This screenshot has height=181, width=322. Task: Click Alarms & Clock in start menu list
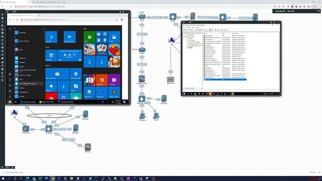(24, 41)
